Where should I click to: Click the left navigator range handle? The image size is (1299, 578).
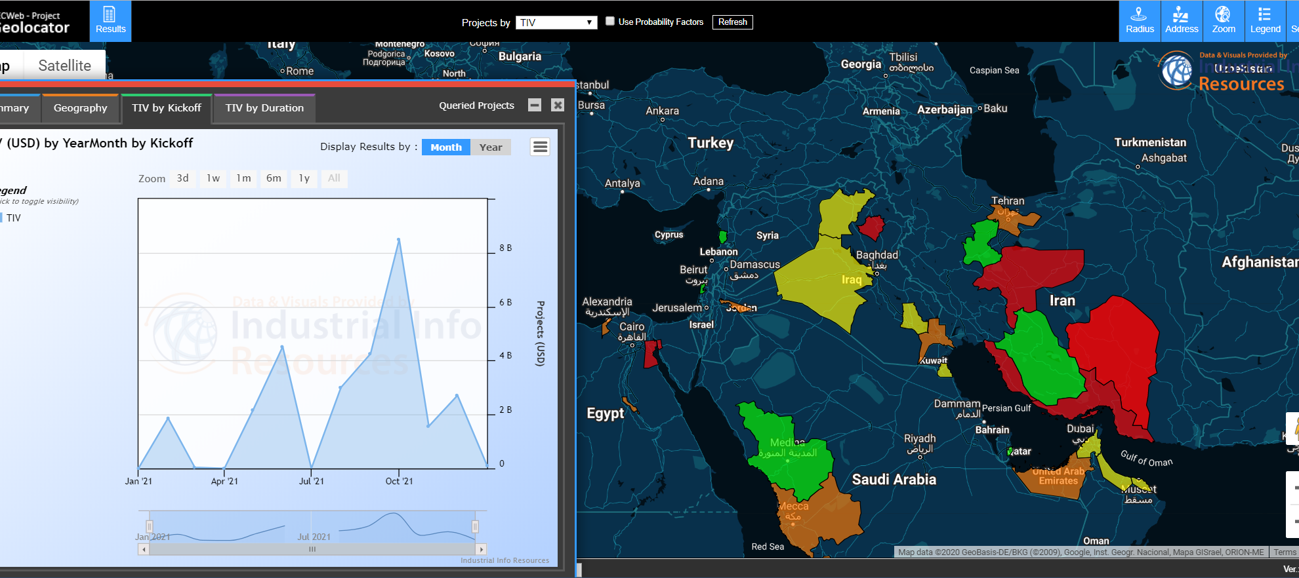pos(150,526)
